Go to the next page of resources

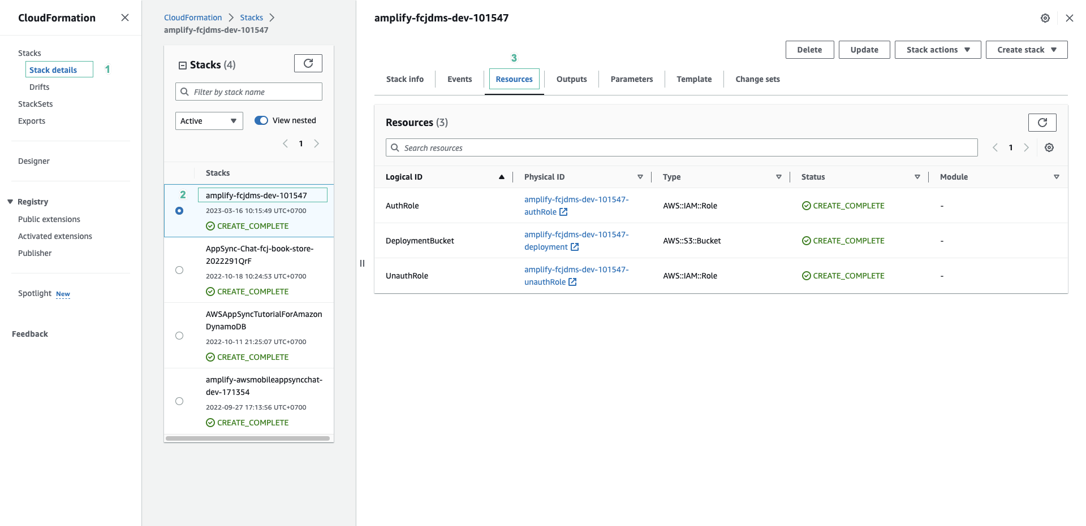pyautogui.click(x=1027, y=147)
